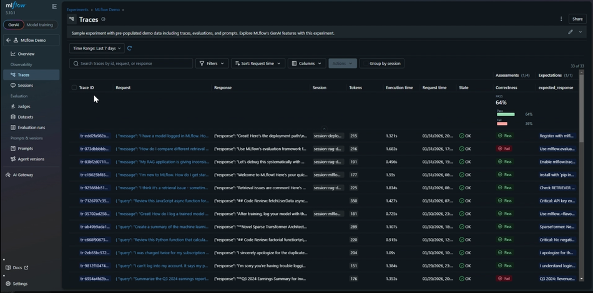Open the Actions dropdown

tap(343, 64)
